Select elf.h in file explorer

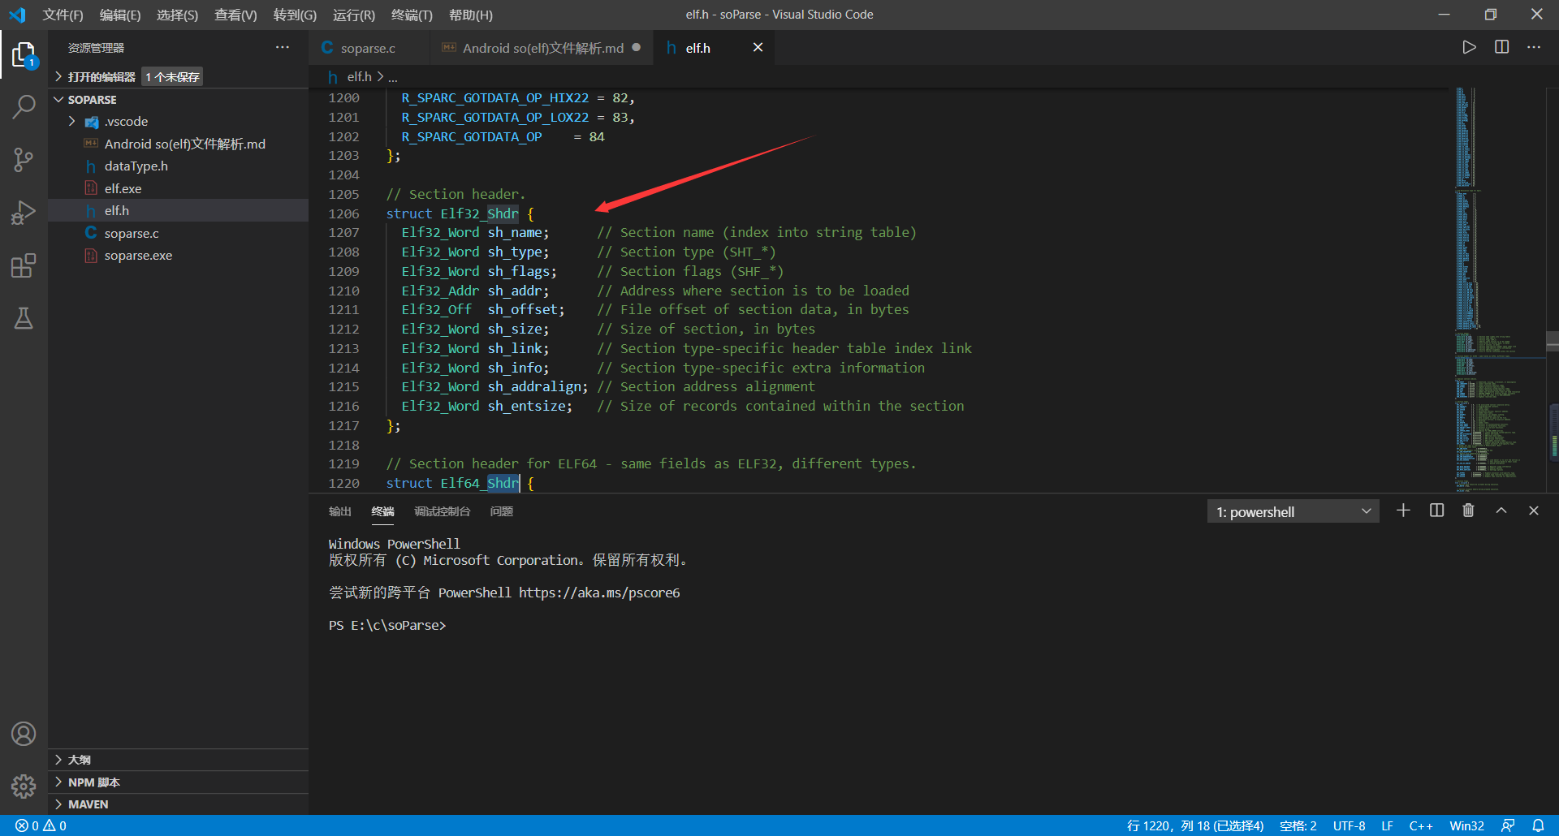(x=179, y=210)
